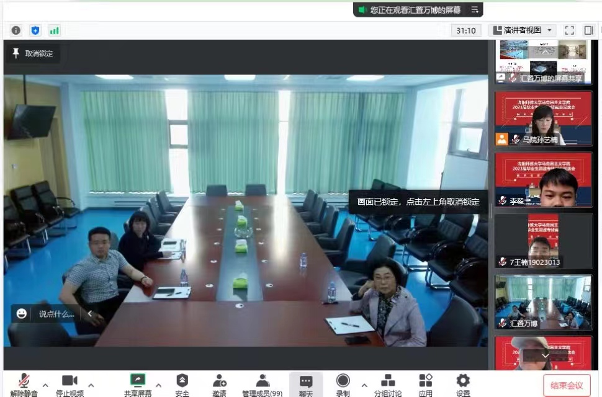Click the red 结束会议 end meeting button
Viewport: 602px width, 397px height.
tap(567, 385)
